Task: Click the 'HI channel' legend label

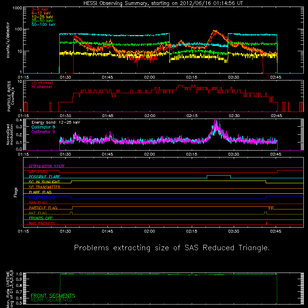Action: [42, 87]
